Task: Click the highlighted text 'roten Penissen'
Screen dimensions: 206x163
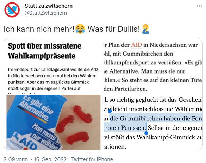Action: (x=125, y=128)
